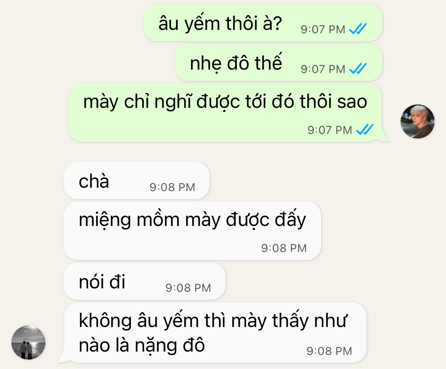The image size is (446, 369).
Task: Select the 'nhẹ đô thế' message bubble
Action: pyautogui.click(x=278, y=62)
